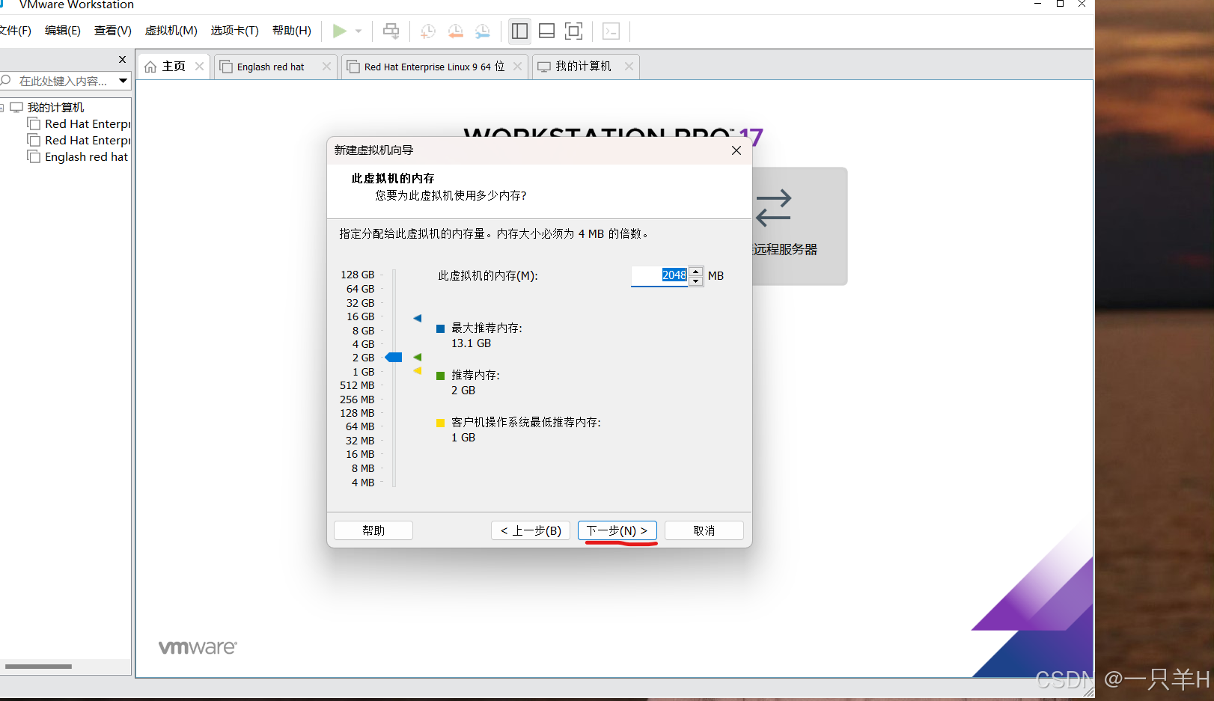The height and width of the screenshot is (701, 1214).
Task: Switch to Red Hat Enterprise Linux 9 tab
Action: click(x=434, y=67)
